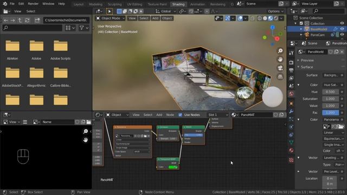The image size is (347, 195).
Task: Open the Texture properties checker icon
Action: pyautogui.click(x=291, y=160)
